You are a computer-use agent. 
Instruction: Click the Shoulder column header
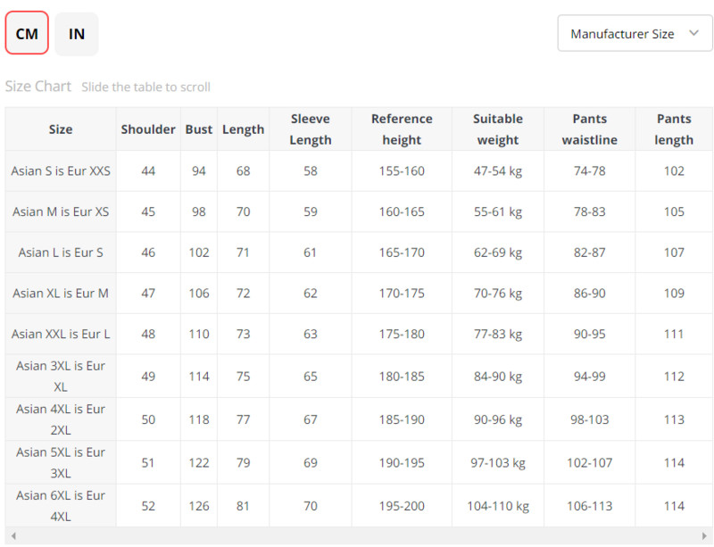[148, 129]
